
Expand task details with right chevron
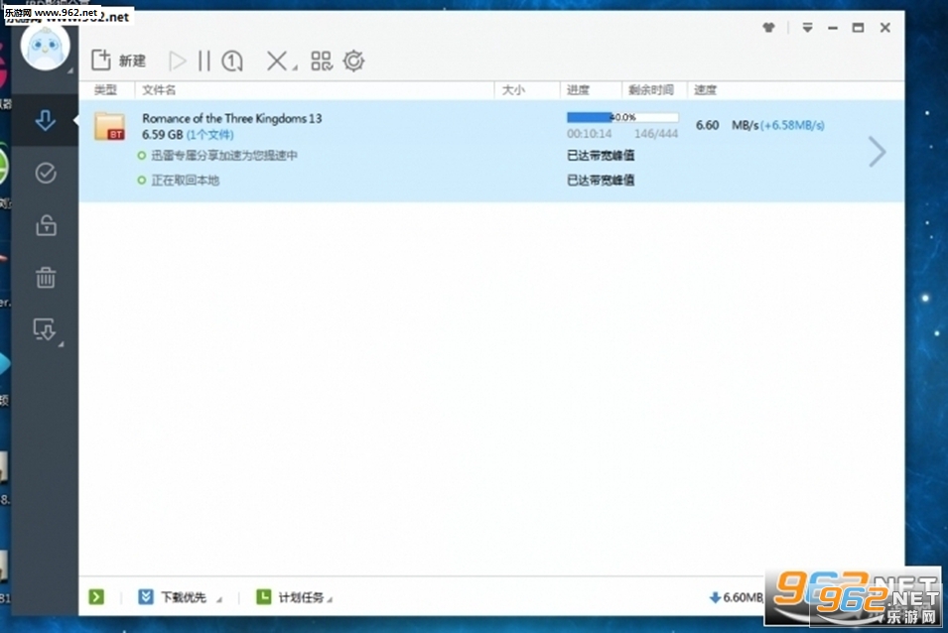point(877,152)
